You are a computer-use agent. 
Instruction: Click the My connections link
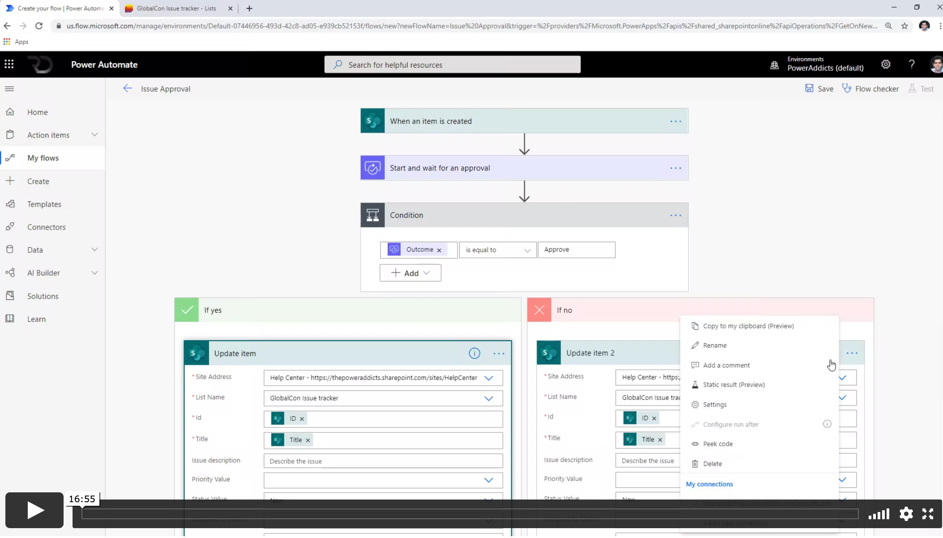point(709,484)
